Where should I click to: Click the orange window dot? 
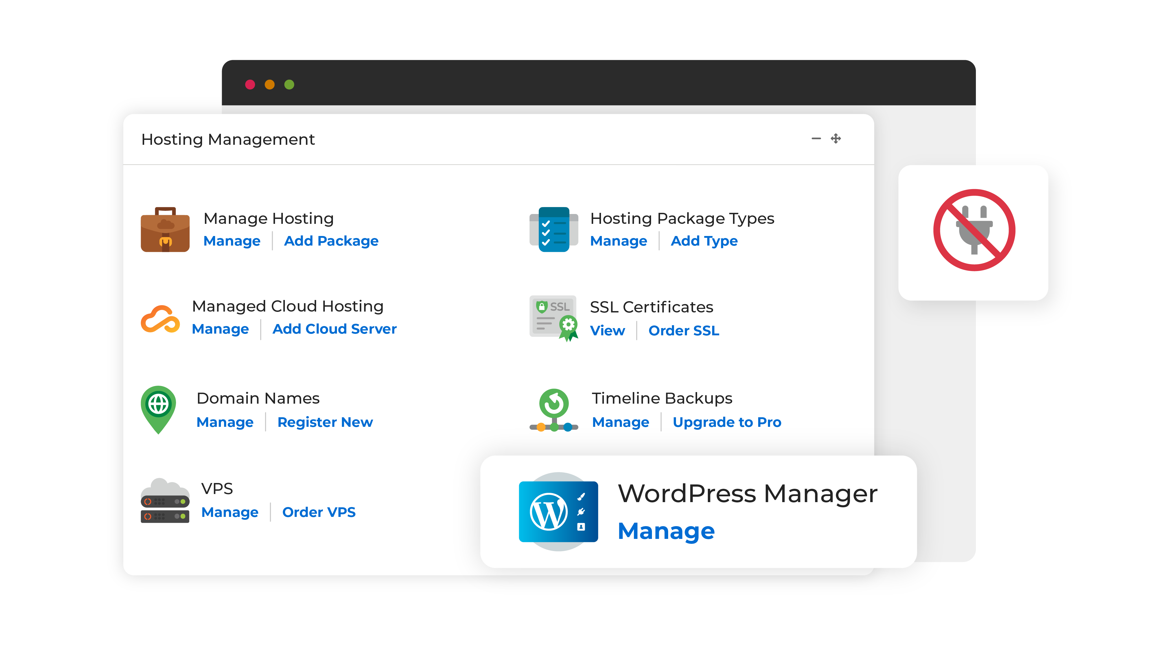pos(270,84)
